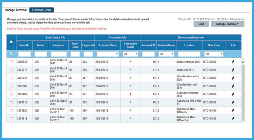Click the red connection status dot for 3101409
The width and height of the screenshot is (254, 140).
(130, 94)
